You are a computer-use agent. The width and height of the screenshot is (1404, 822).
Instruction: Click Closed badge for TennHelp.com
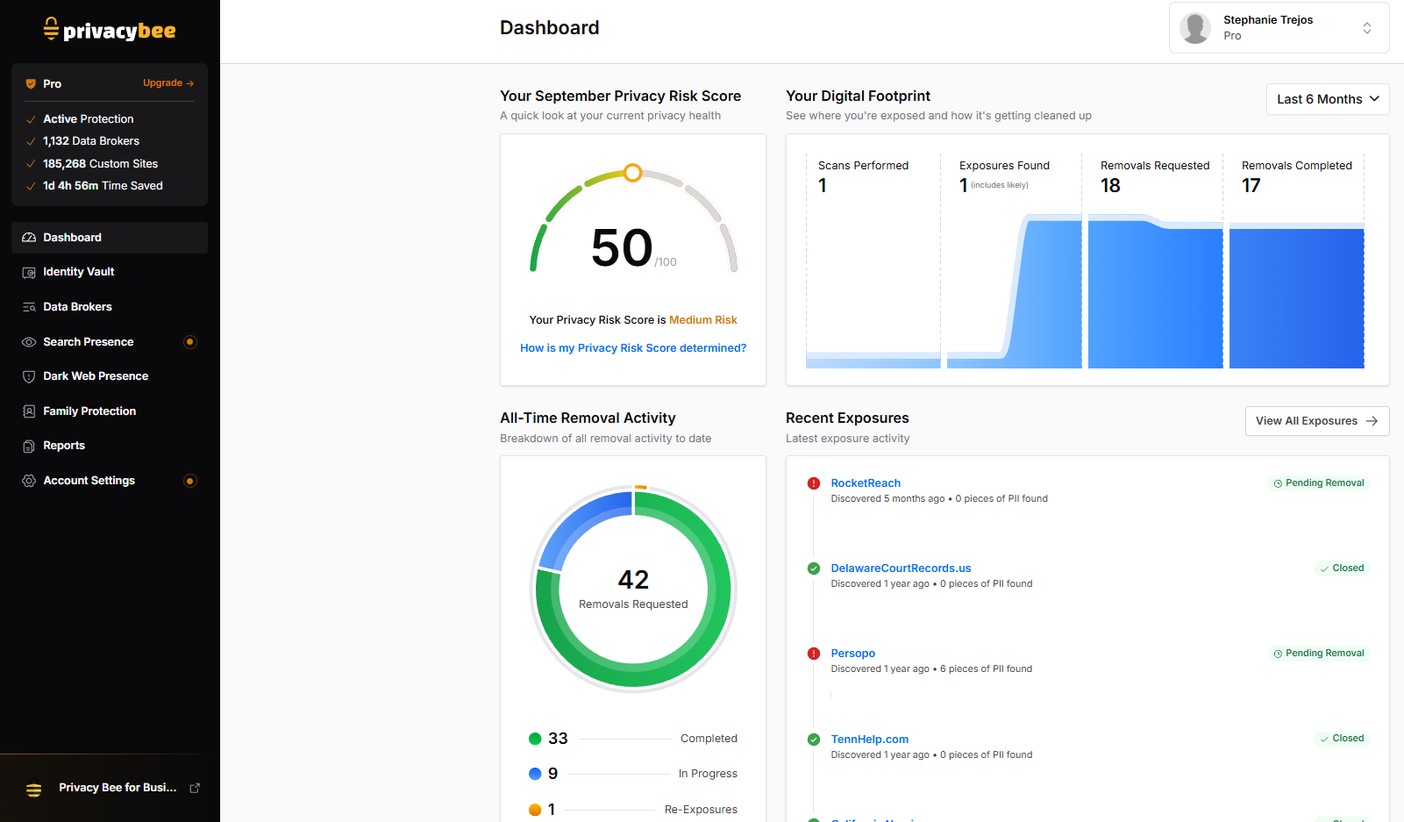[x=1342, y=739]
